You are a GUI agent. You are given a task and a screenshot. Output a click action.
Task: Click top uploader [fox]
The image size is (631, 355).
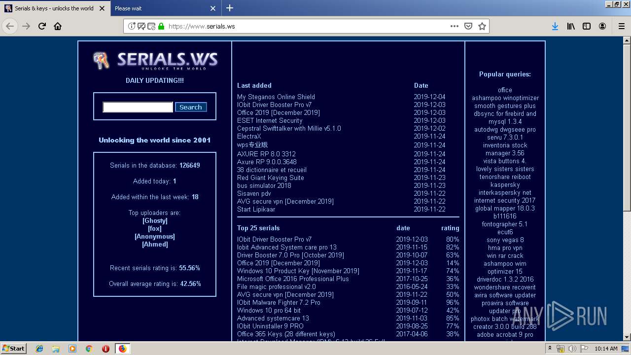(155, 228)
